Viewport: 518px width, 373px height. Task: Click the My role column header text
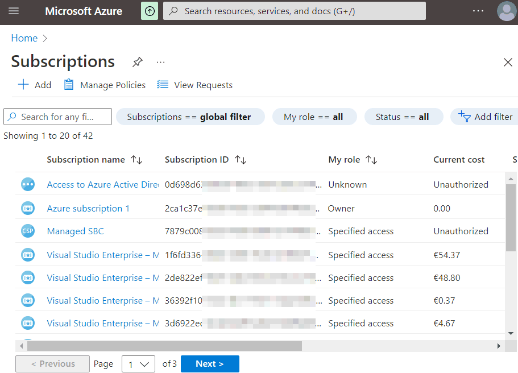click(x=344, y=160)
